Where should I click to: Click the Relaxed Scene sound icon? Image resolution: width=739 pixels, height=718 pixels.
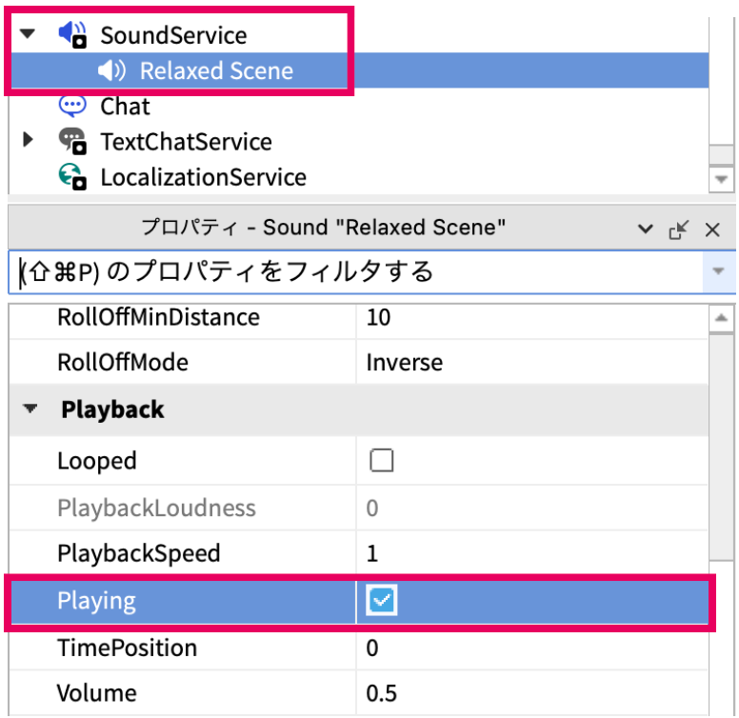click(111, 70)
